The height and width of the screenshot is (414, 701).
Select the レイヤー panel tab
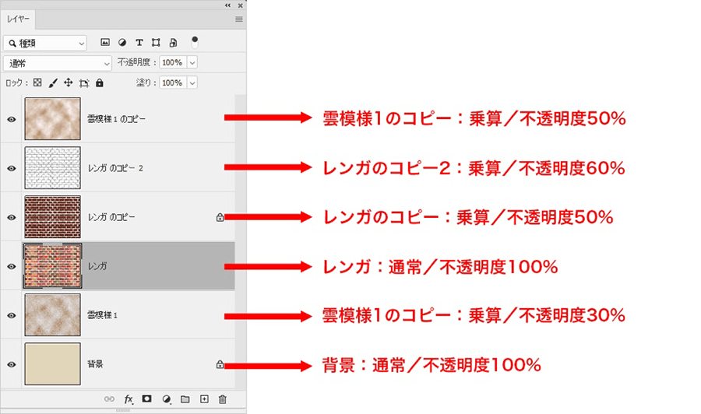click(x=18, y=19)
